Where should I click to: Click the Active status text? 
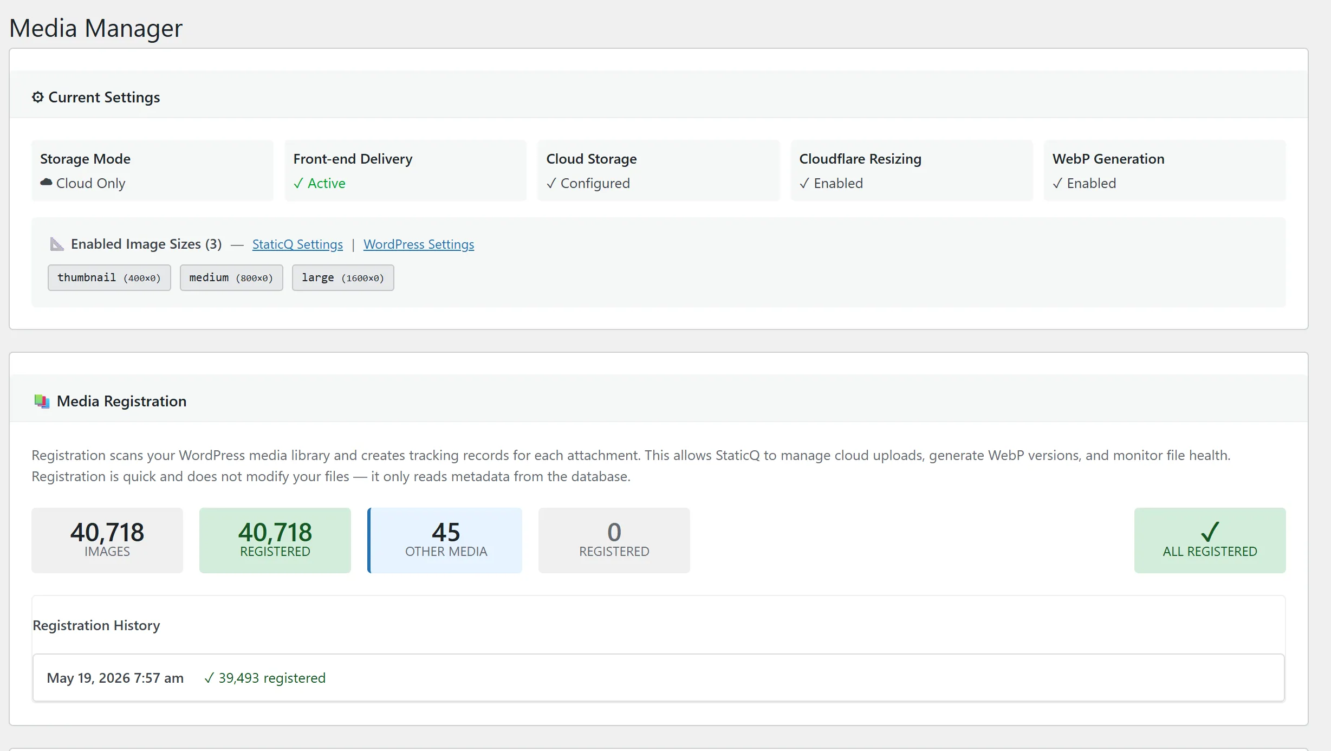(x=326, y=183)
